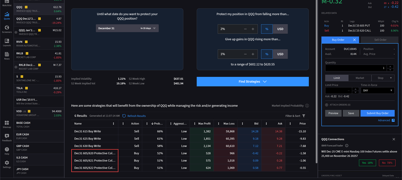The width and height of the screenshot is (402, 180).
Task: Switch to the Sell Order tab
Action: click(x=380, y=40)
